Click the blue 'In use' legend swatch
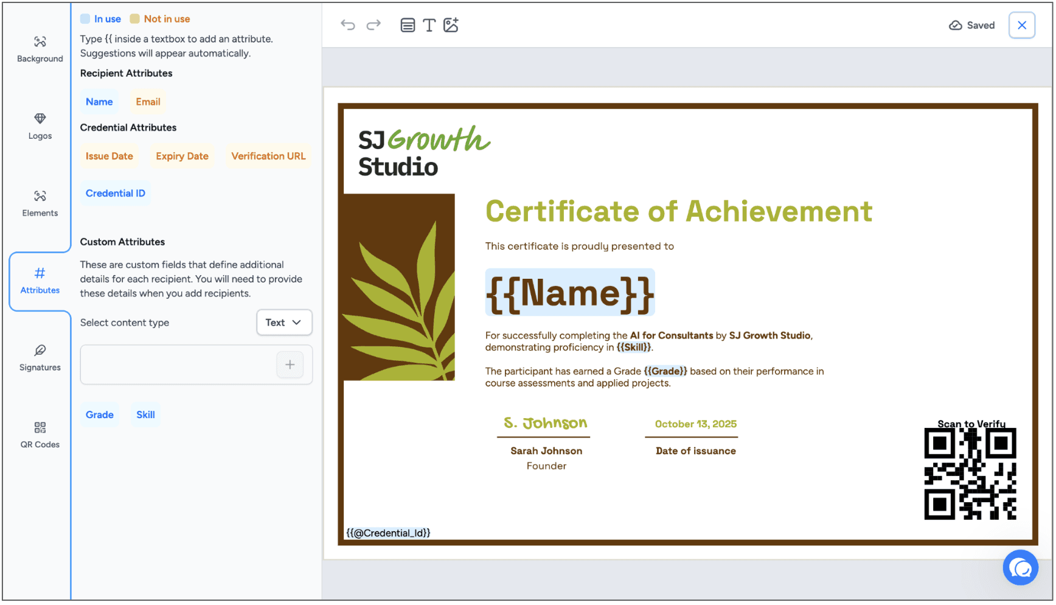 (x=85, y=19)
